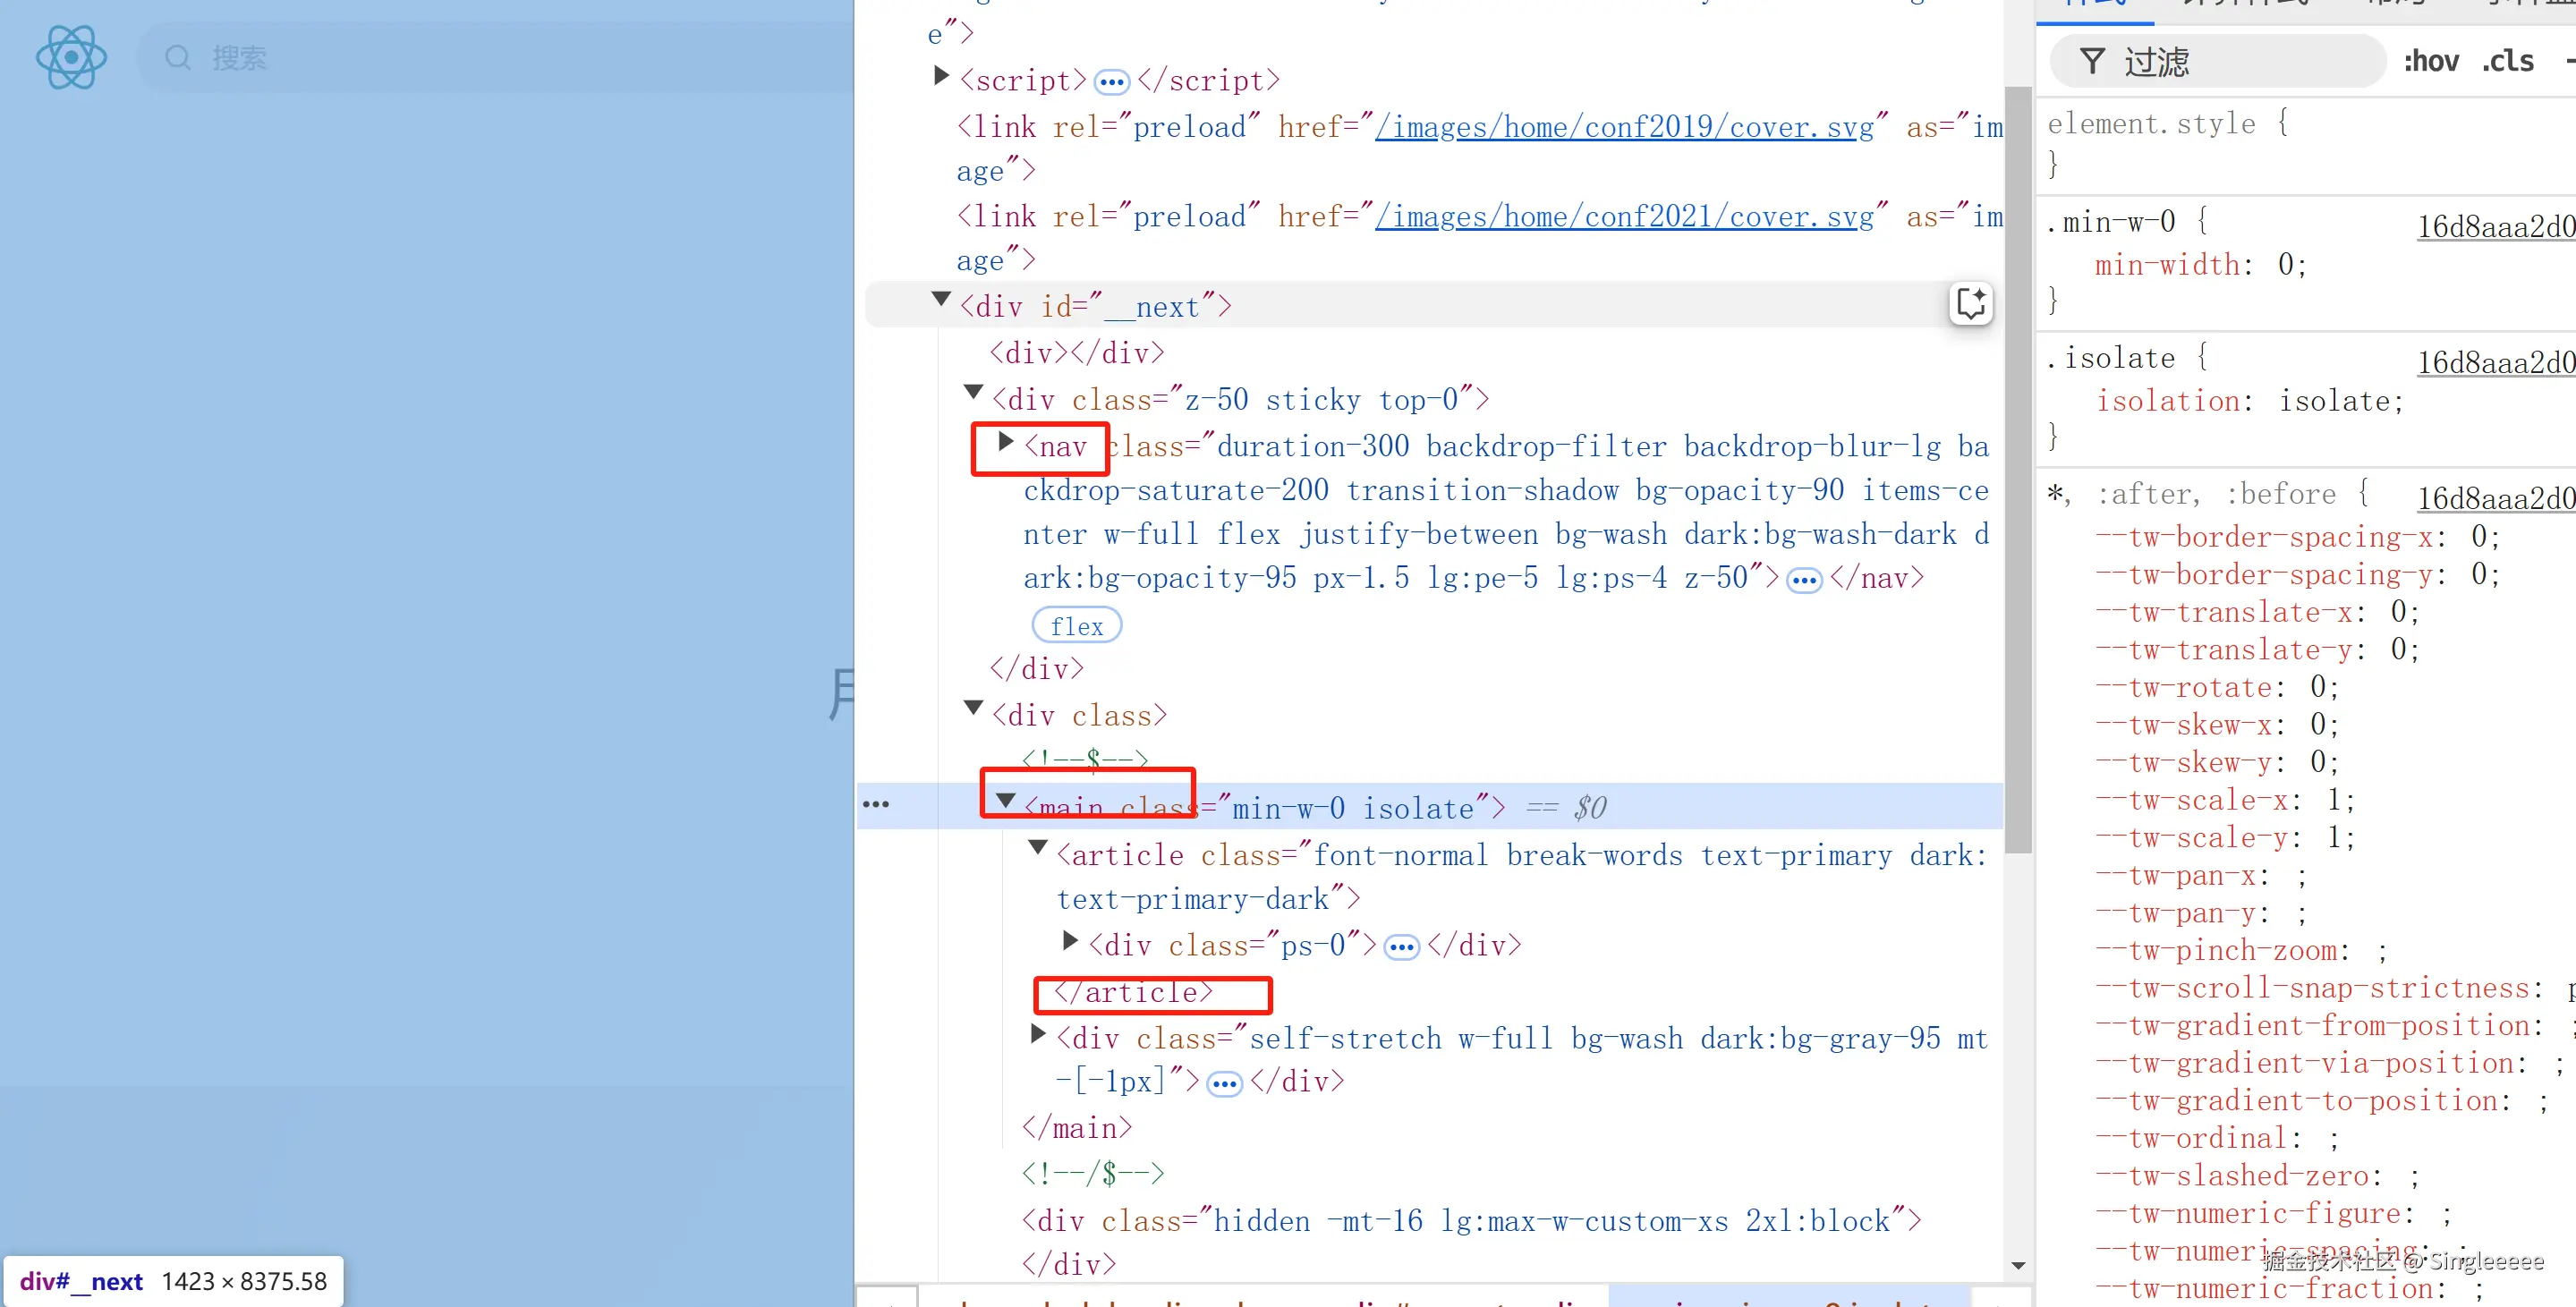Select the <!--/$--> comment row

[x=1093, y=1174]
